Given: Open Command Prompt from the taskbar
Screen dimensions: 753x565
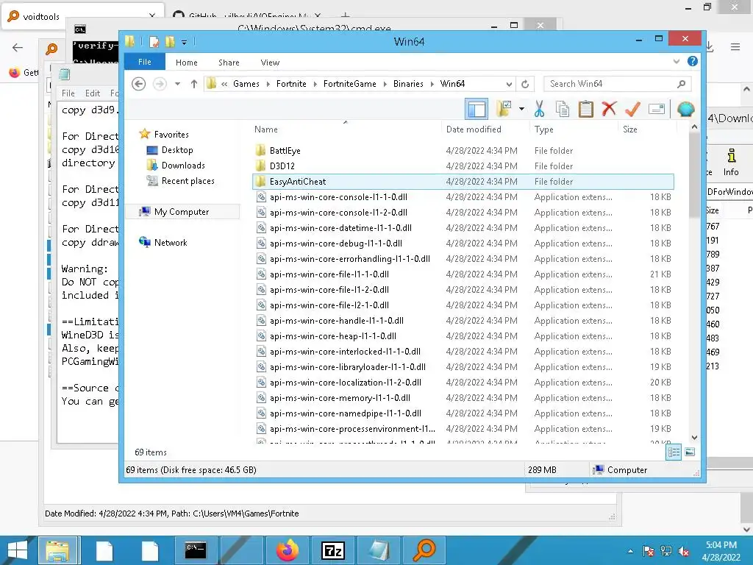Looking at the screenshot, I should coord(196,550).
